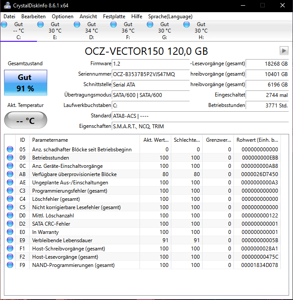Select row 'Host-Schreibvorgänge (gesamt)'
This screenshot has width=293, height=300.
(143, 249)
